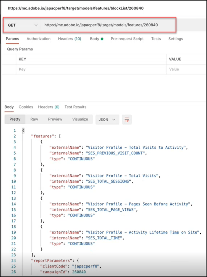Select the request Headers (10) tab
This screenshot has width=207, height=277.
coord(70,39)
